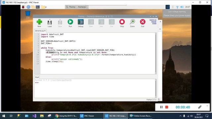Stop the running program
Image resolution: width=212 pixels, height=119 pixels.
[x=122, y=23]
